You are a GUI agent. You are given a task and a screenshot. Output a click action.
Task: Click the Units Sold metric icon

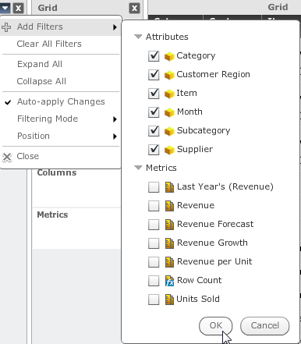(x=169, y=300)
